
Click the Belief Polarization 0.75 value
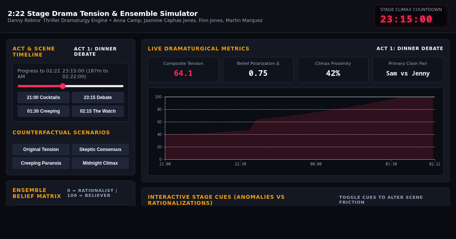258,73
